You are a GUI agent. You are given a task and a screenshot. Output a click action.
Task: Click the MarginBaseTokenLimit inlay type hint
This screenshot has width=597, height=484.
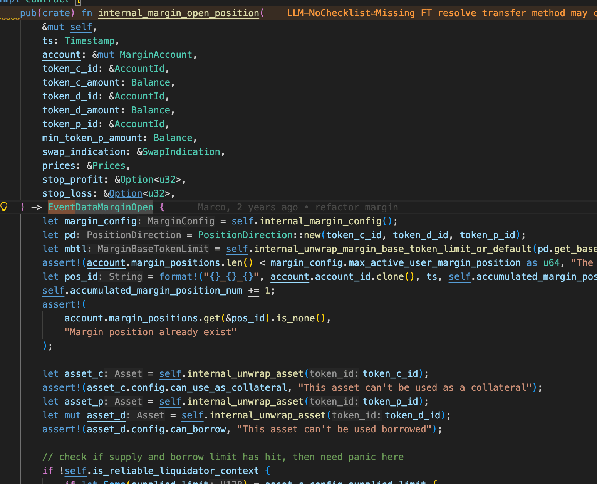pyautogui.click(x=153, y=249)
